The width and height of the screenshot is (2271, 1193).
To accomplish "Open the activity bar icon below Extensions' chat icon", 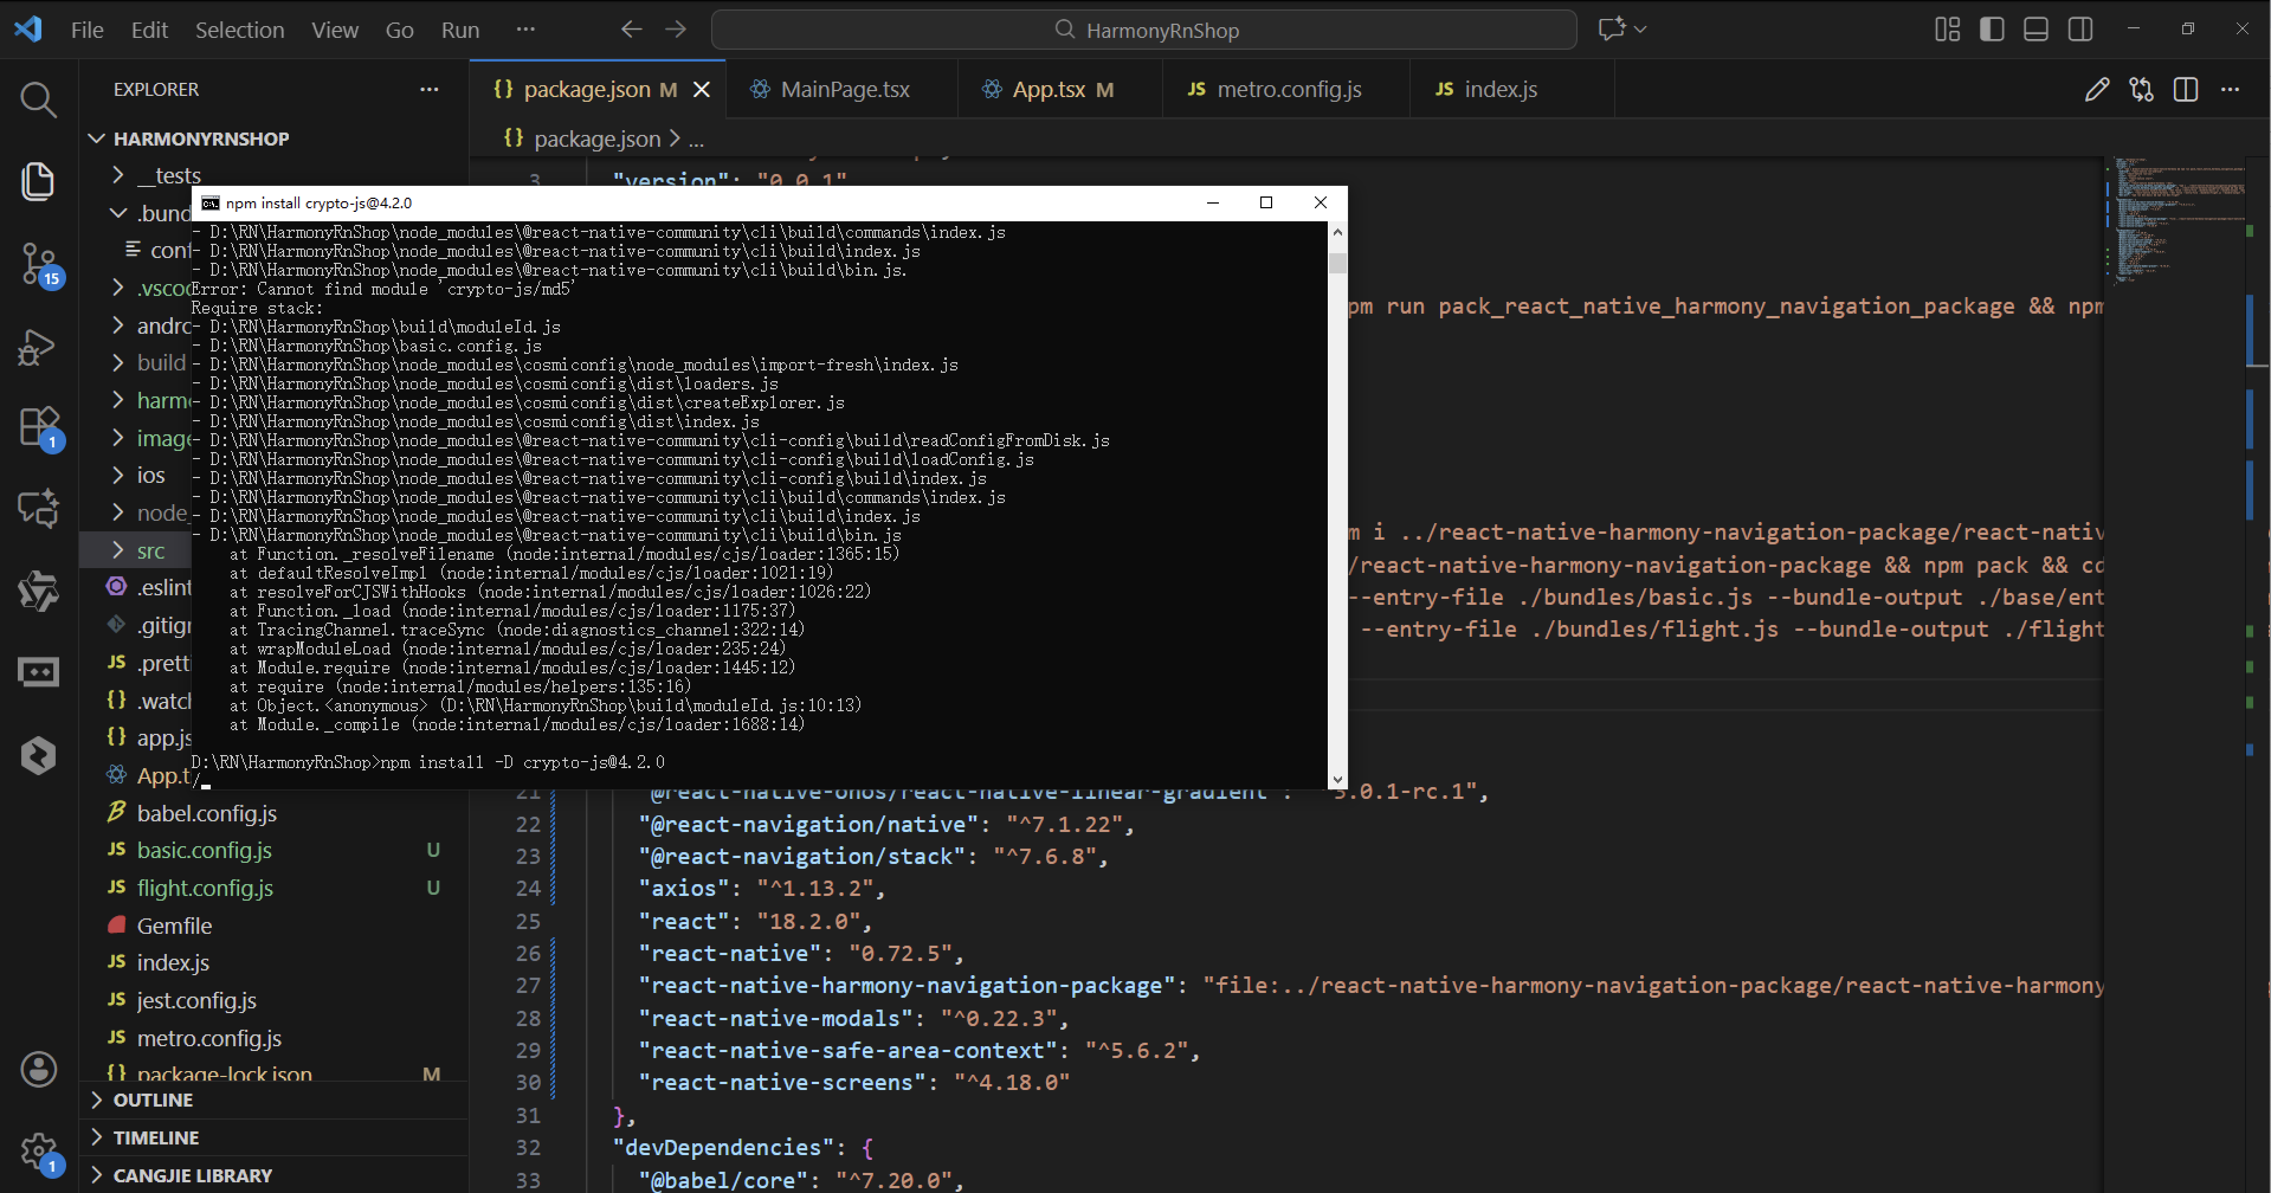I will point(38,590).
